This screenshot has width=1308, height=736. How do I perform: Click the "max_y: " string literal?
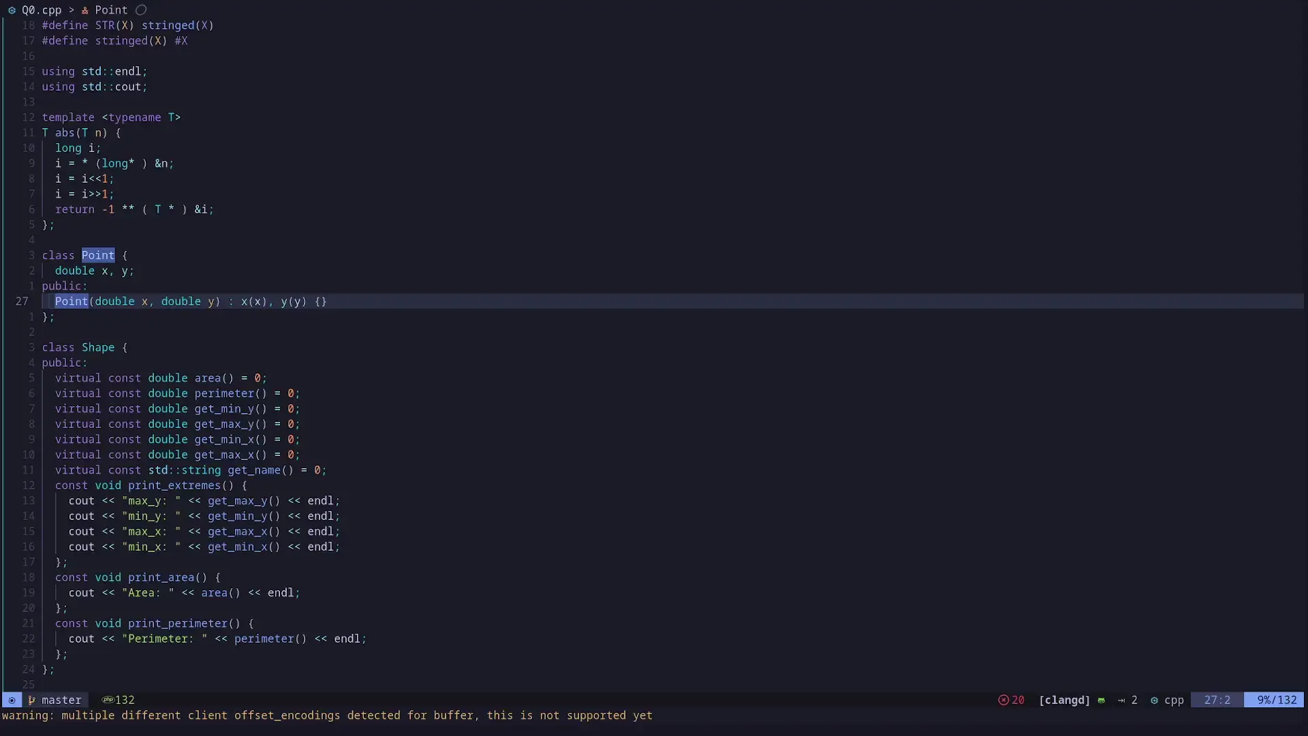tap(151, 501)
